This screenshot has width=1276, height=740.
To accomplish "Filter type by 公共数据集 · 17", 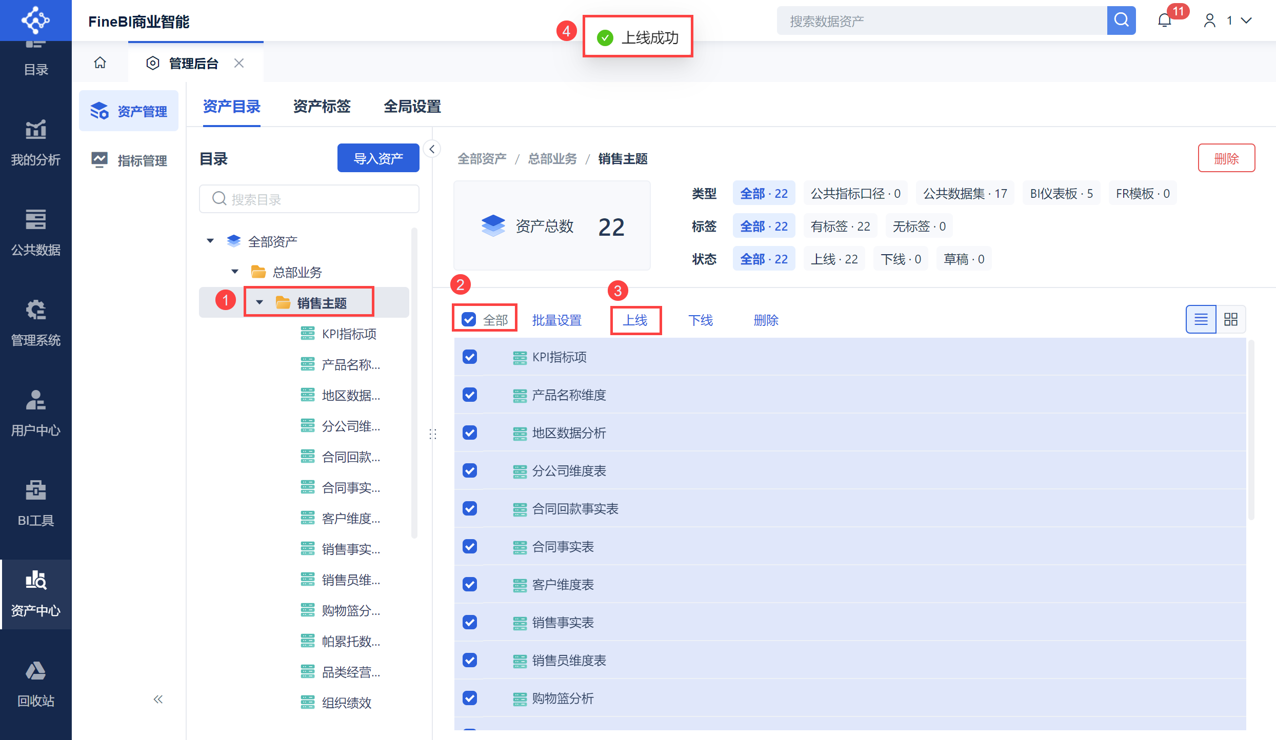I will pos(965,193).
